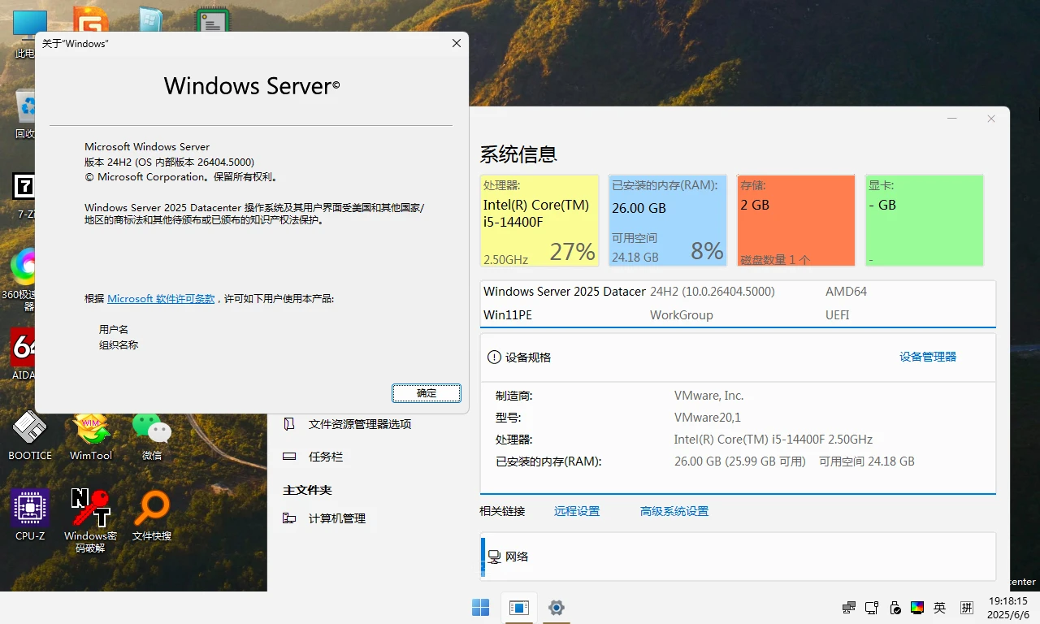Viewport: 1040px width, 624px height.
Task: Click the monitor connection tray icon
Action: point(872,607)
